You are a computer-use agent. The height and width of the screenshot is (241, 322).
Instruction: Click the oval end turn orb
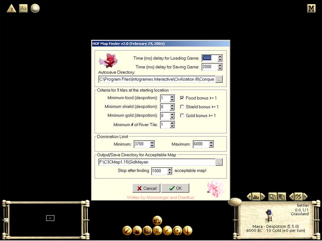[x=235, y=202]
